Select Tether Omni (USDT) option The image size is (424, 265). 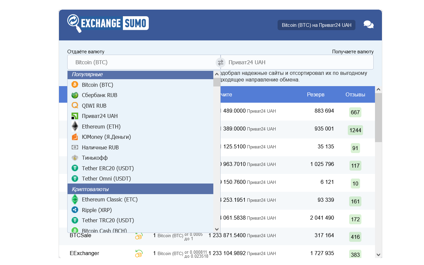pyautogui.click(x=140, y=179)
